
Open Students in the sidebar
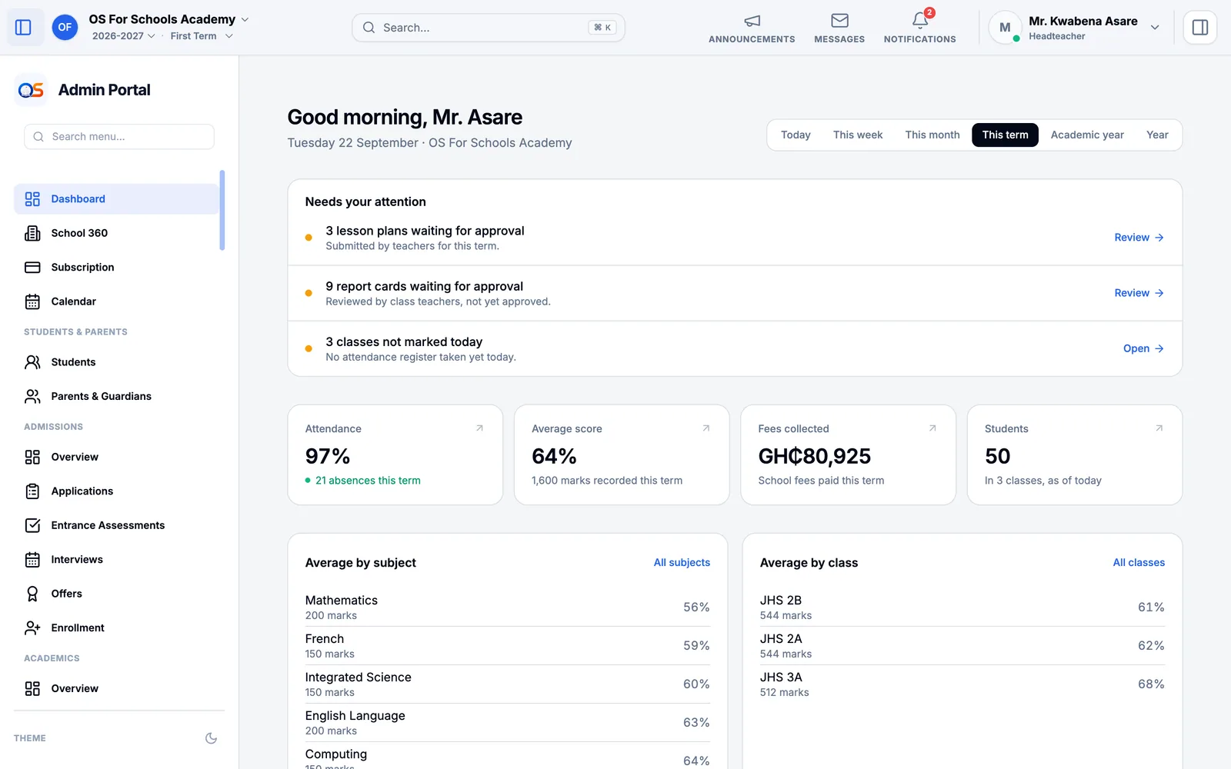[116, 362]
